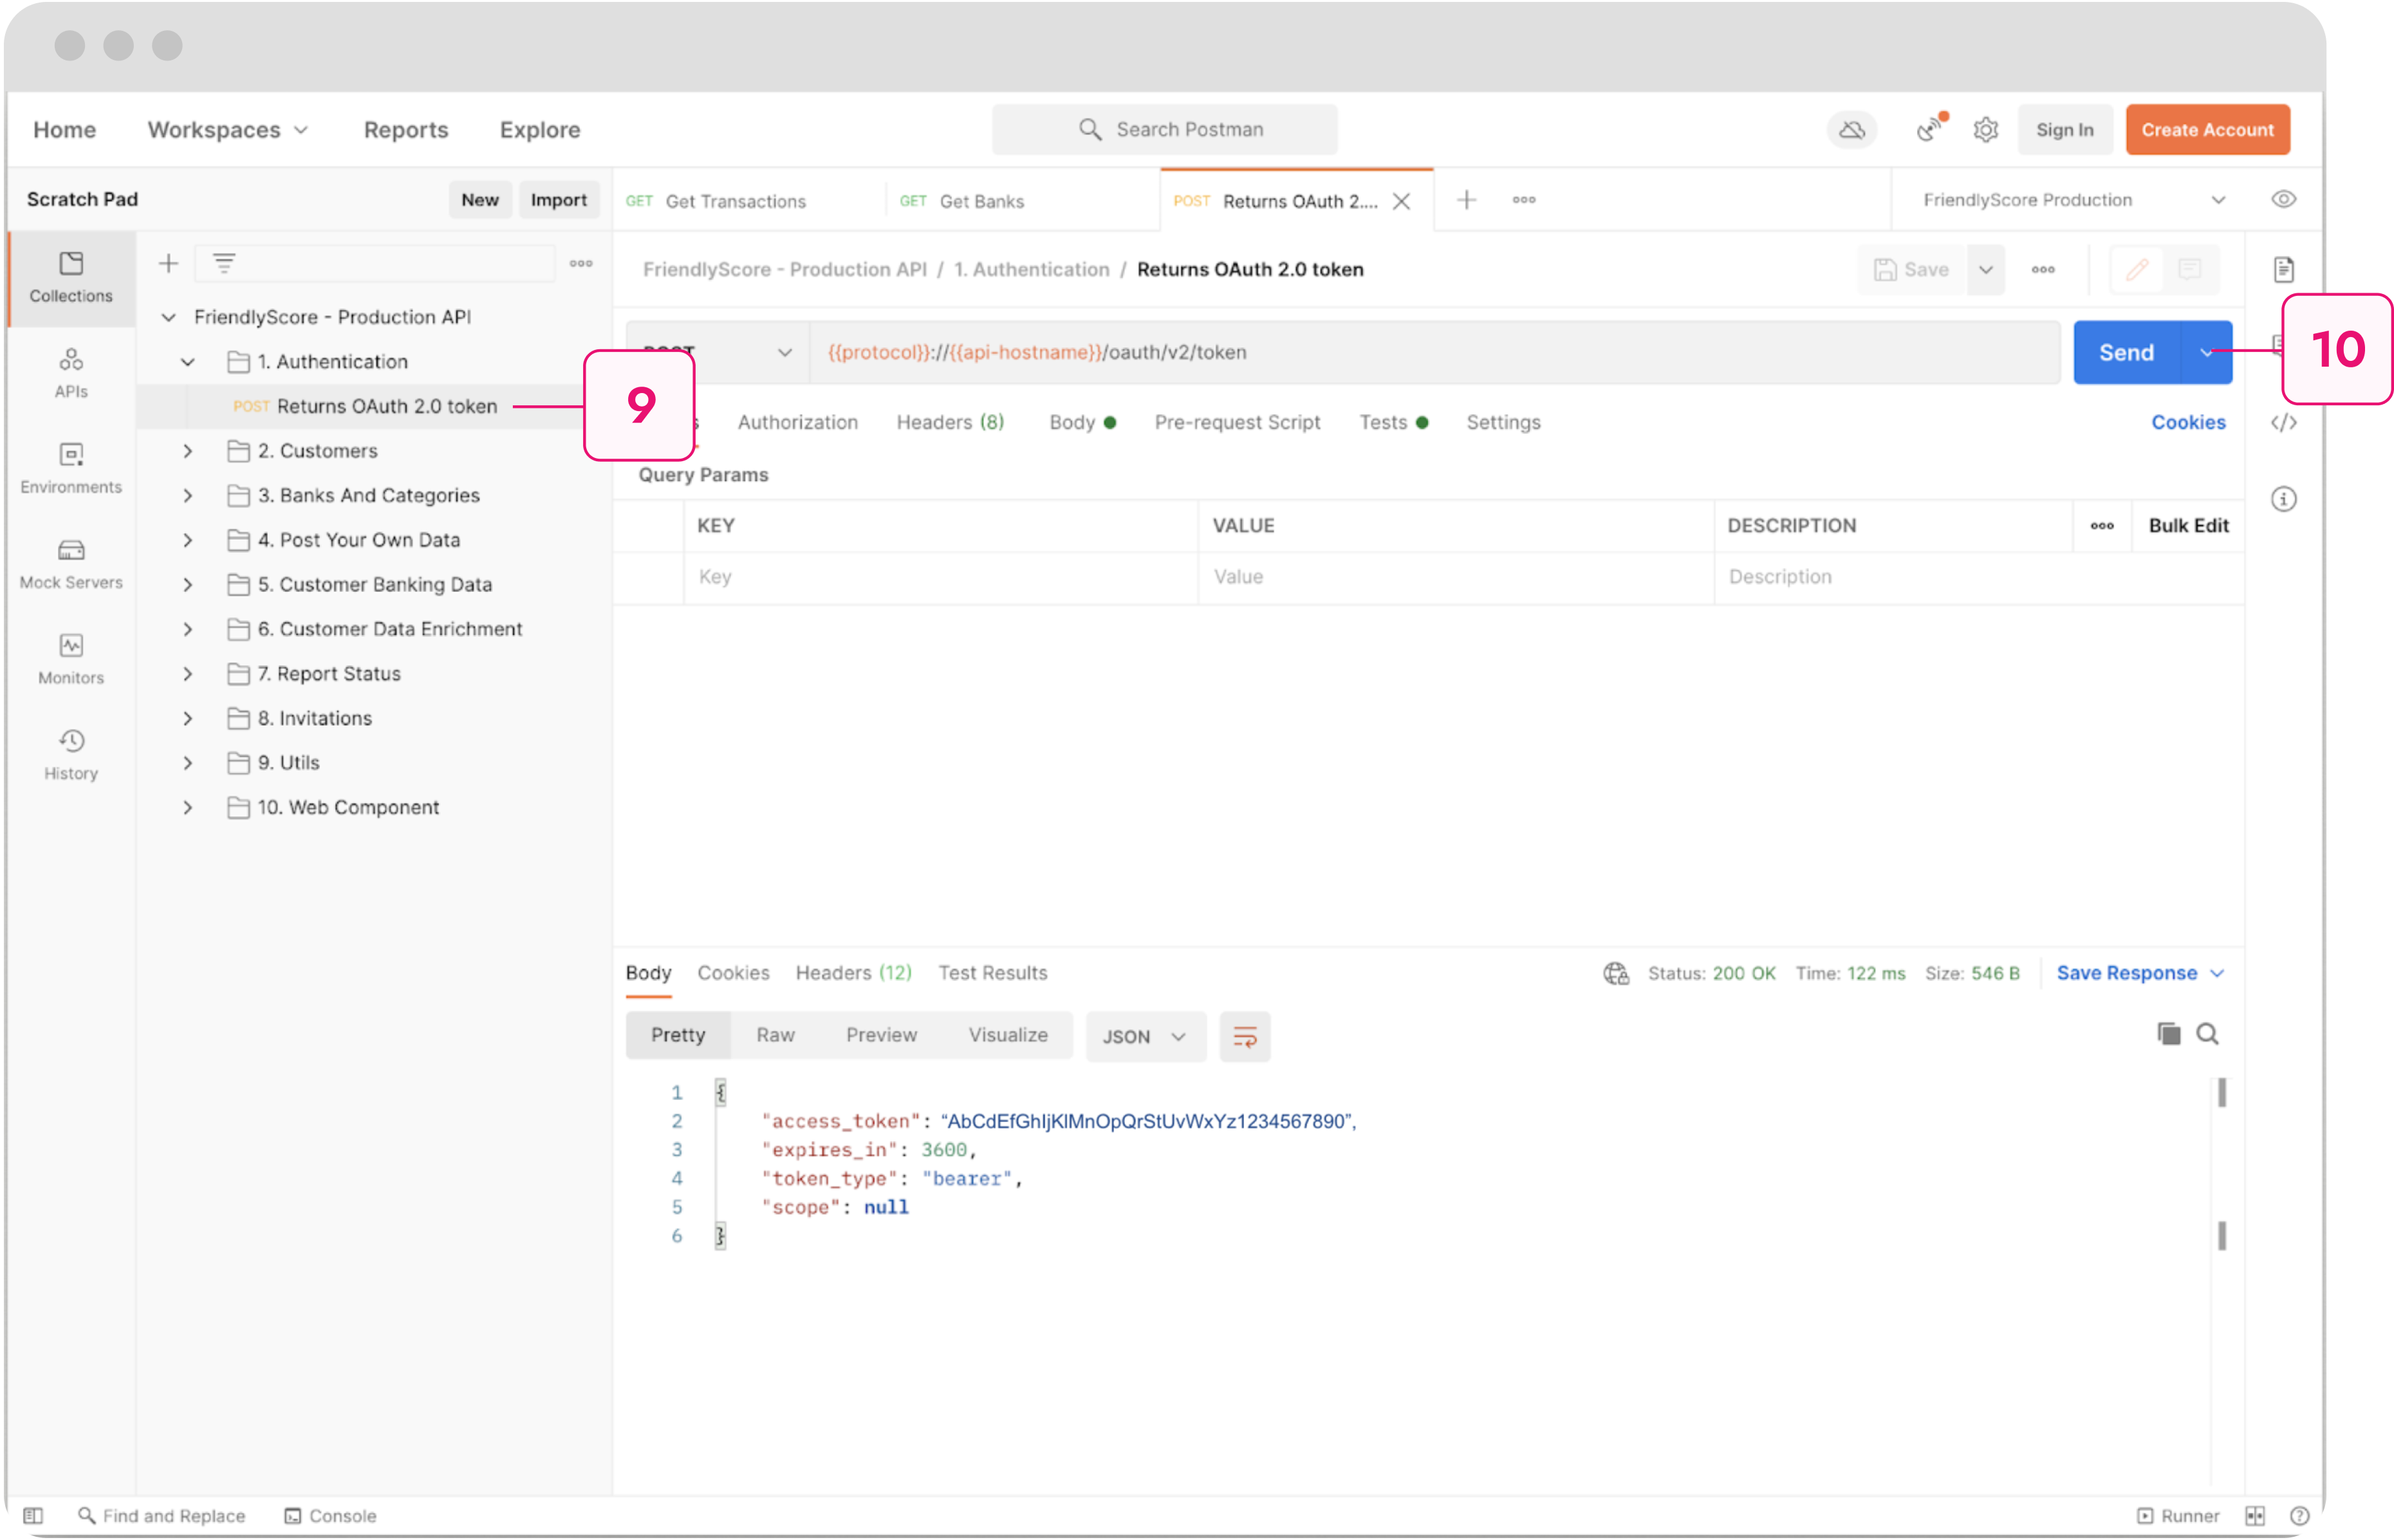The height and width of the screenshot is (1540, 2394).
Task: Search within the response body
Action: (2208, 1034)
